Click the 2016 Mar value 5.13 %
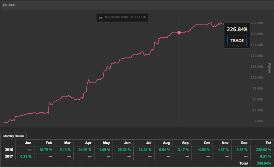The image size is (274, 167). (65, 150)
